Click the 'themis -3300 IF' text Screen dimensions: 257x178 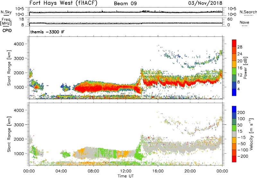[x=47, y=32]
